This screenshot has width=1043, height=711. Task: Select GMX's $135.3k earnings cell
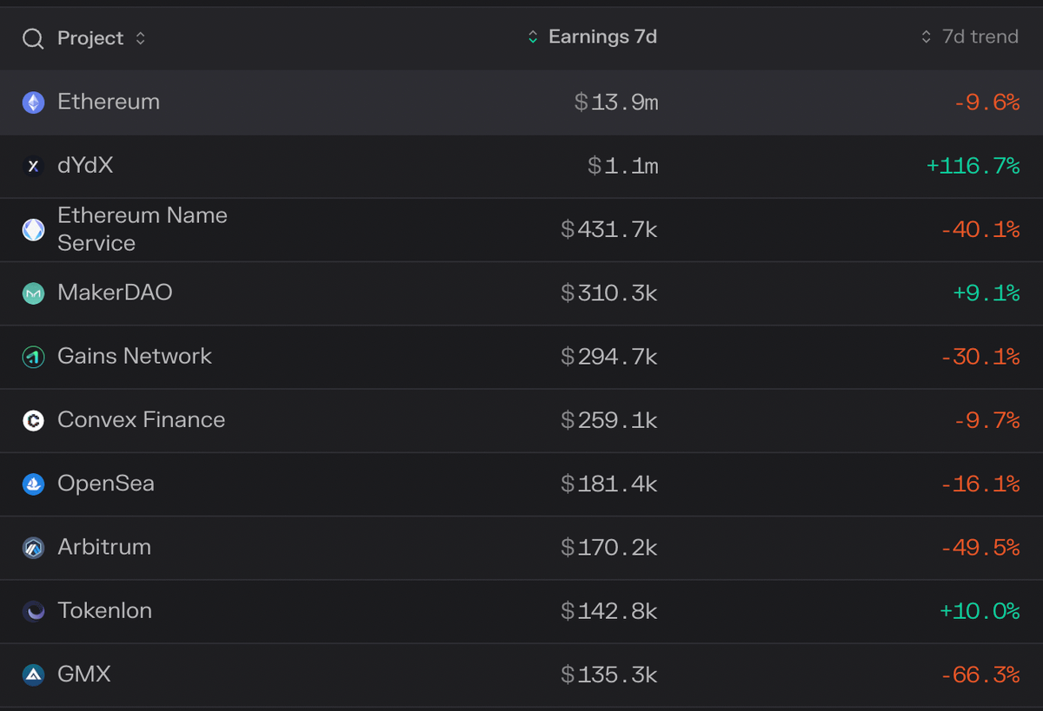coord(609,675)
